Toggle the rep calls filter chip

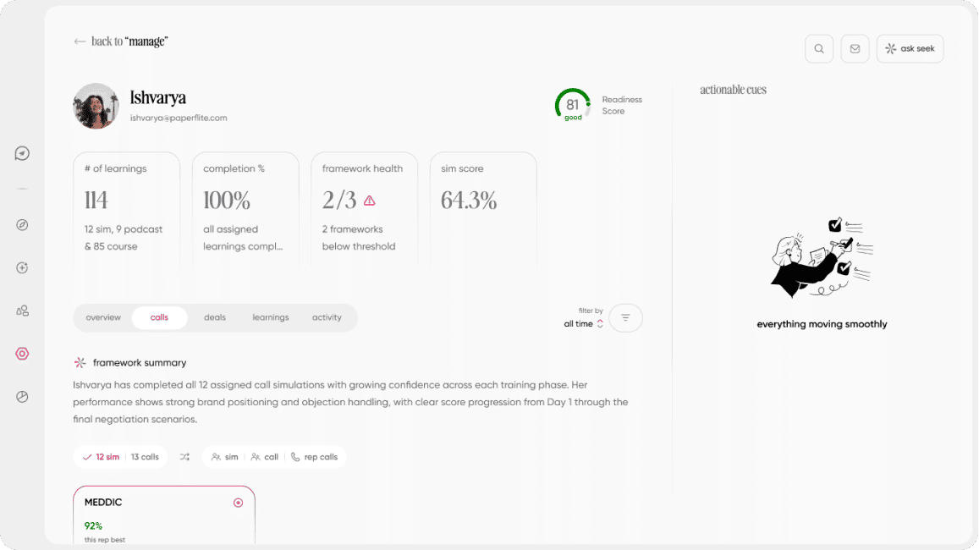click(314, 457)
